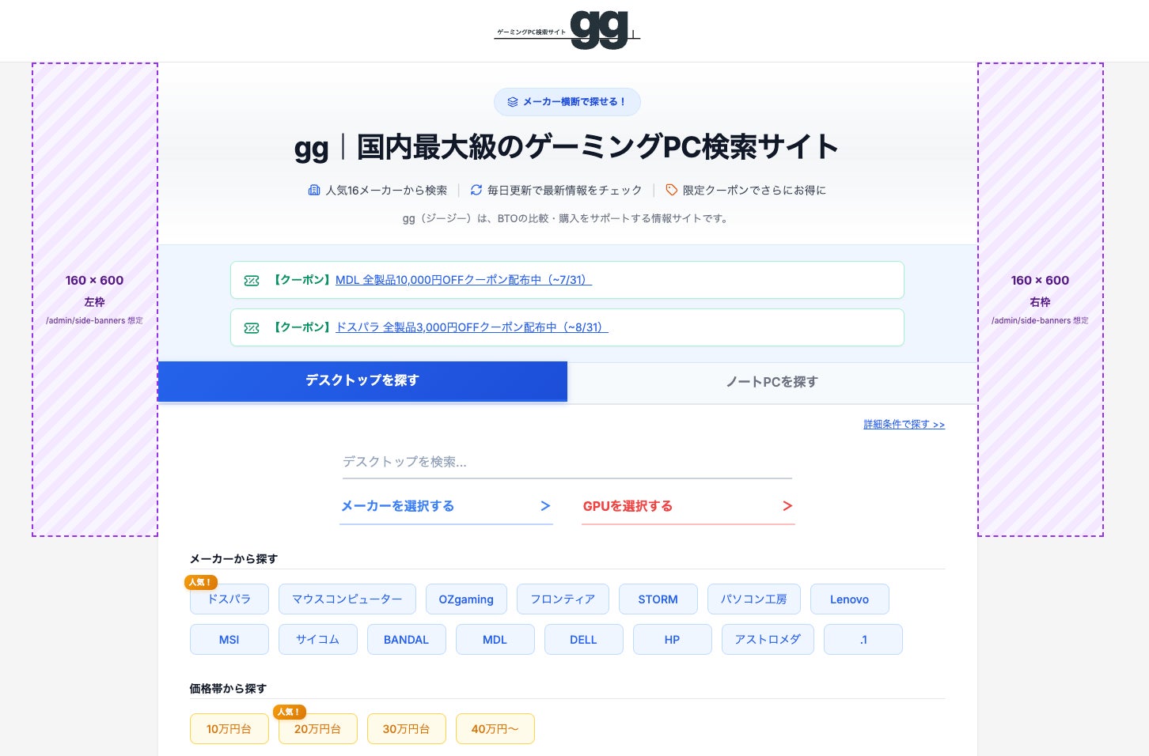
Task: Click the メーカーから探す heading
Action: [x=233, y=558]
